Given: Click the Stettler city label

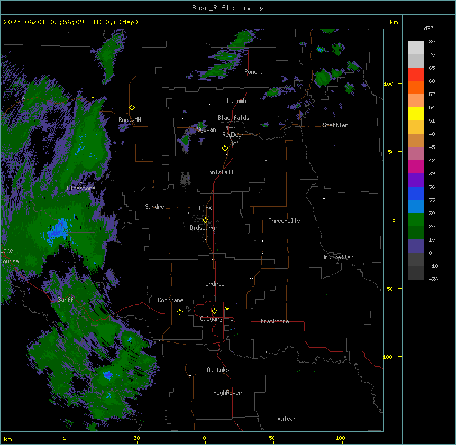Looking at the screenshot, I should [x=335, y=125].
